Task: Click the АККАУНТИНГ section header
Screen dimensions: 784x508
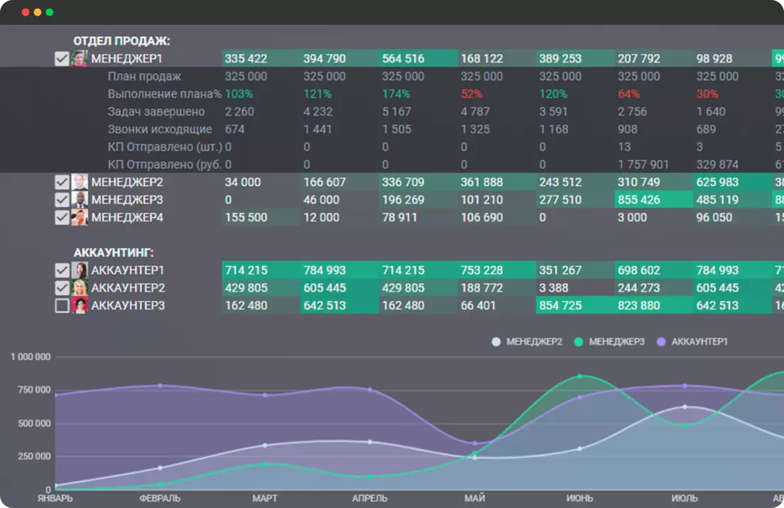Action: pos(114,253)
